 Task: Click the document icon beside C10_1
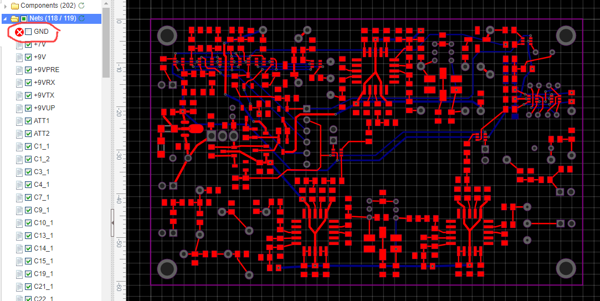[19, 223]
